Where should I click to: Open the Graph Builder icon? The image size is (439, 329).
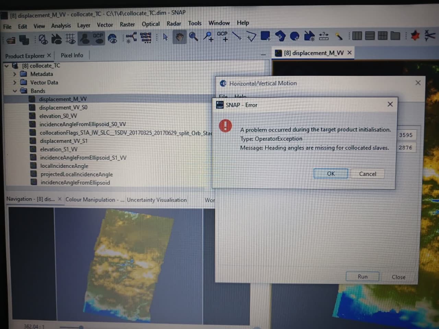[131, 37]
